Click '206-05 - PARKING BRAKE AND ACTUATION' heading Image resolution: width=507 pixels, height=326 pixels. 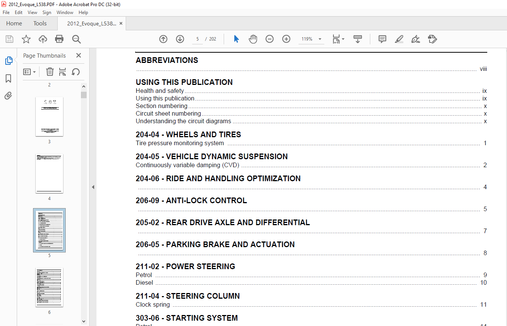[215, 244]
